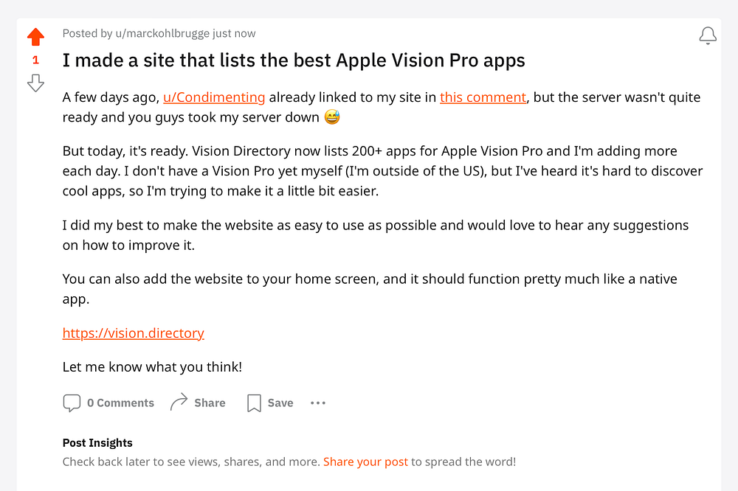The image size is (738, 491).
Task: Click the vote count number
Action: [x=35, y=60]
